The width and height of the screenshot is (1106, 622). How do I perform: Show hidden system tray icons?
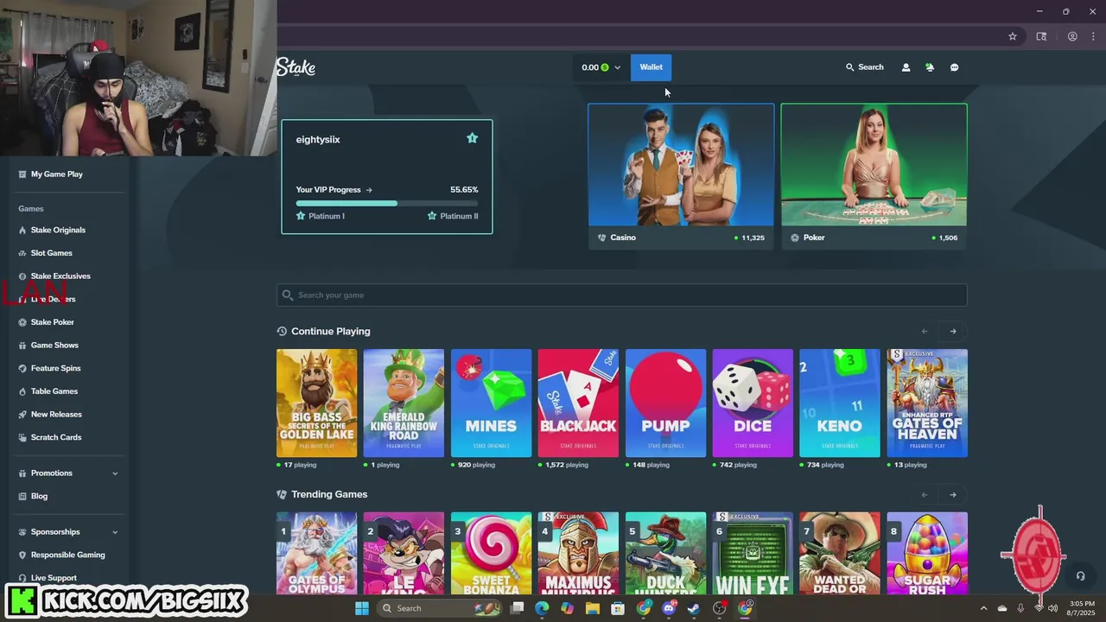(983, 608)
